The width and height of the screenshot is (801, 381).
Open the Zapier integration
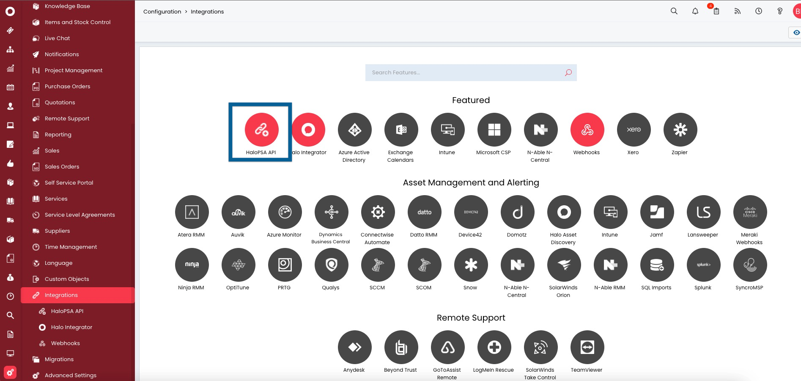680,130
